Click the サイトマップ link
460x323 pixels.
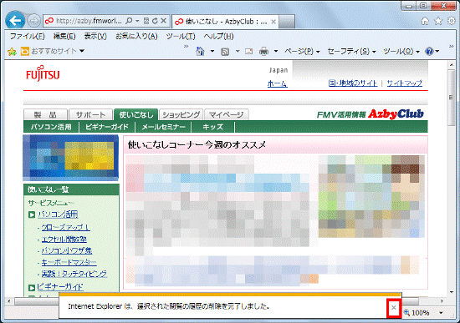click(x=405, y=83)
